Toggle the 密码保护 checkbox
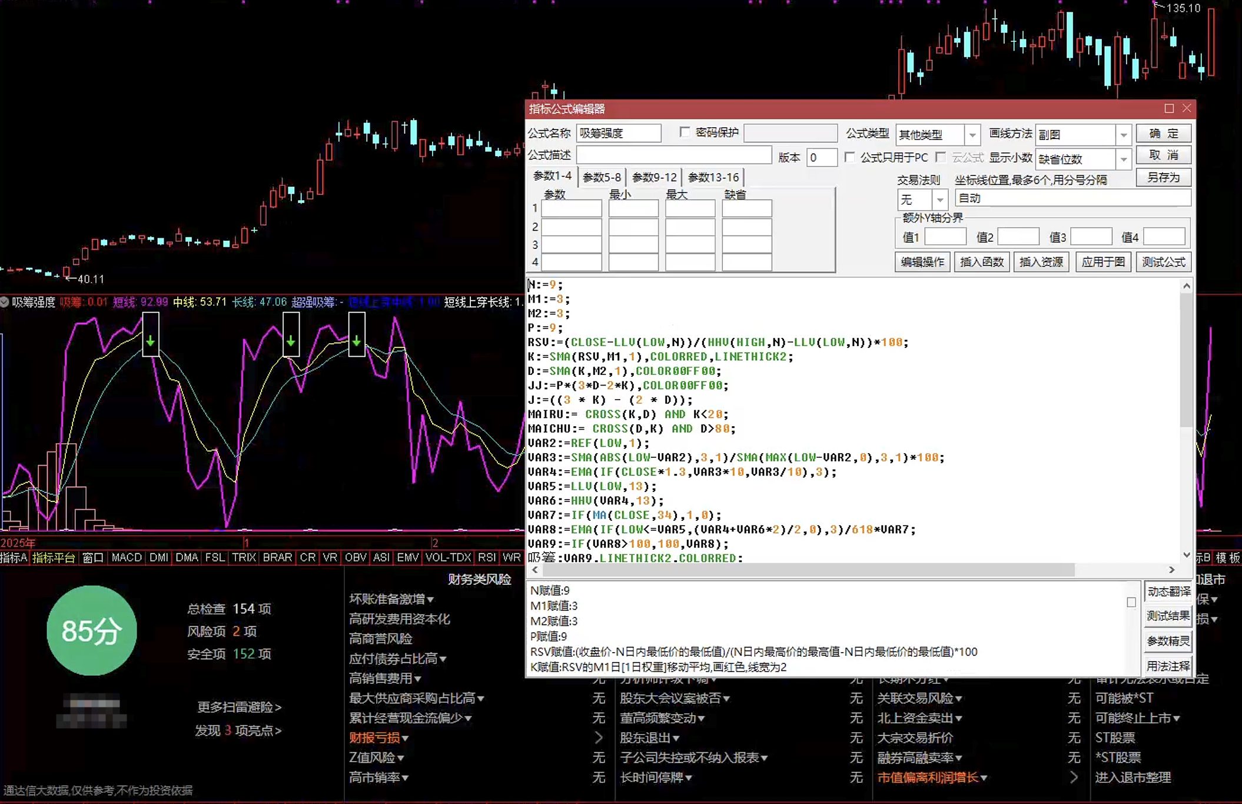 685,132
